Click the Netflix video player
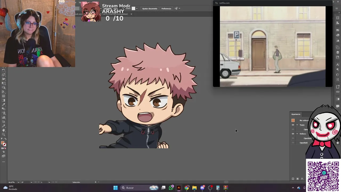The width and height of the screenshot is (341, 192). [273, 46]
